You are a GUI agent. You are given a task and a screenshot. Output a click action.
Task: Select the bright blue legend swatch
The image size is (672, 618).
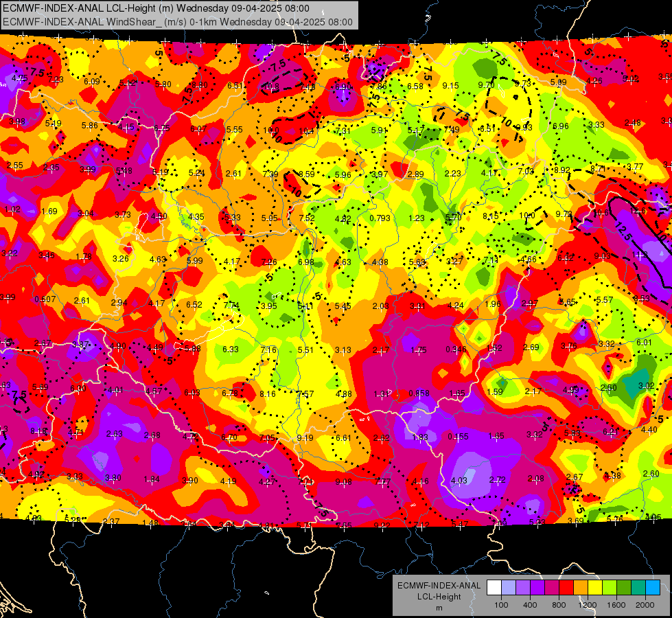pos(653,588)
